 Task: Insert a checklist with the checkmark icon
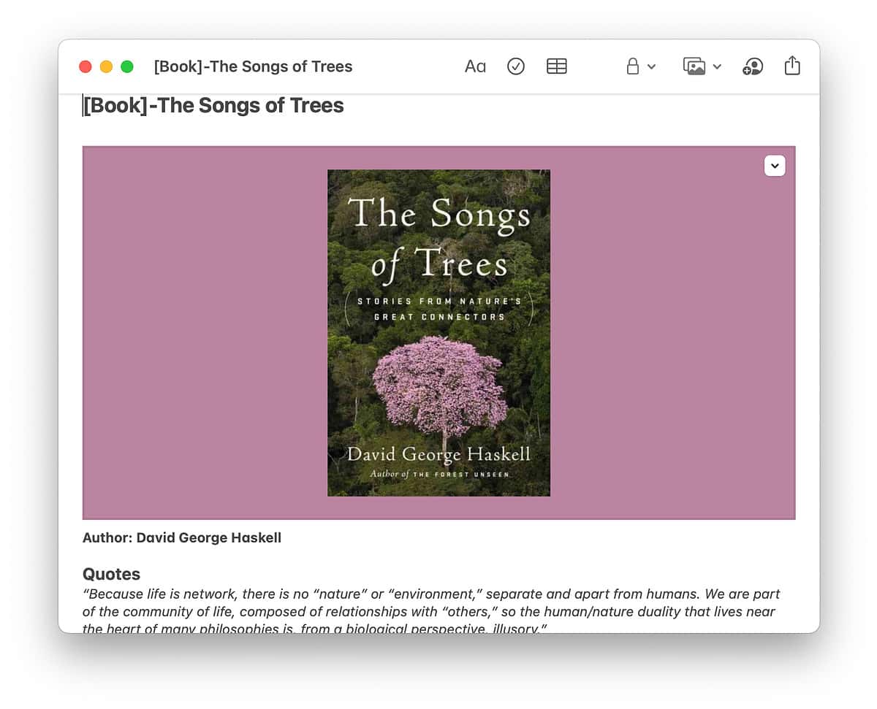pos(516,66)
